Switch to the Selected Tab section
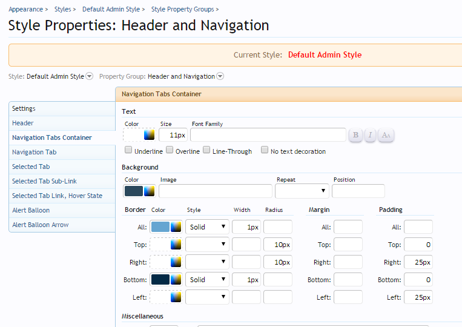The image size is (462, 327). (31, 167)
